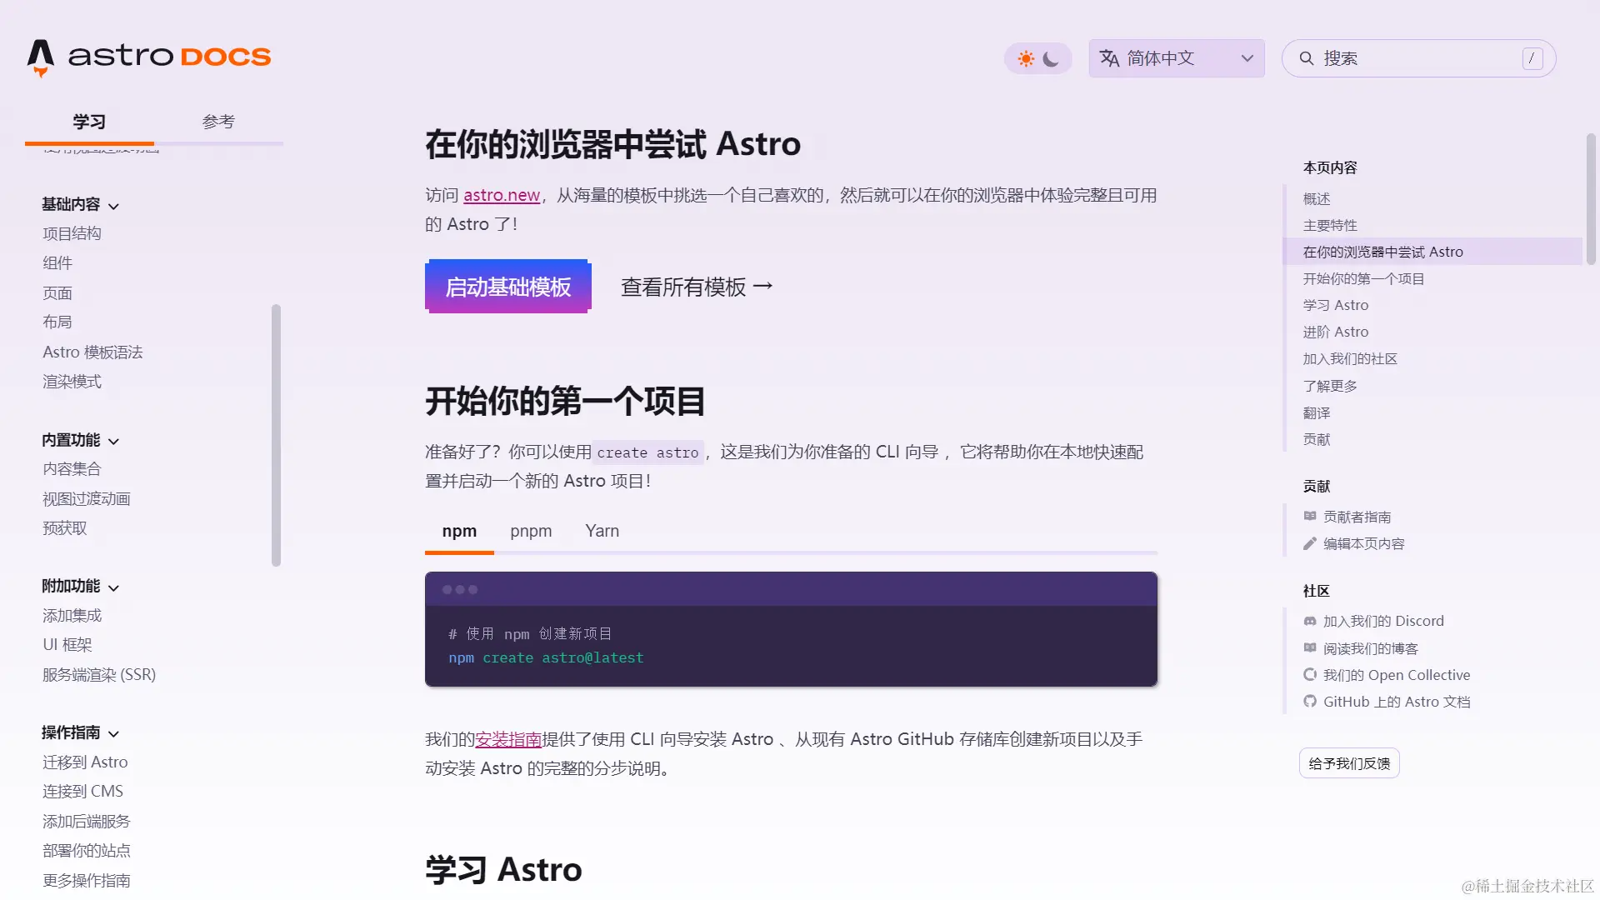Click the 启动基础模板 button
The image size is (1600, 900).
tap(508, 287)
